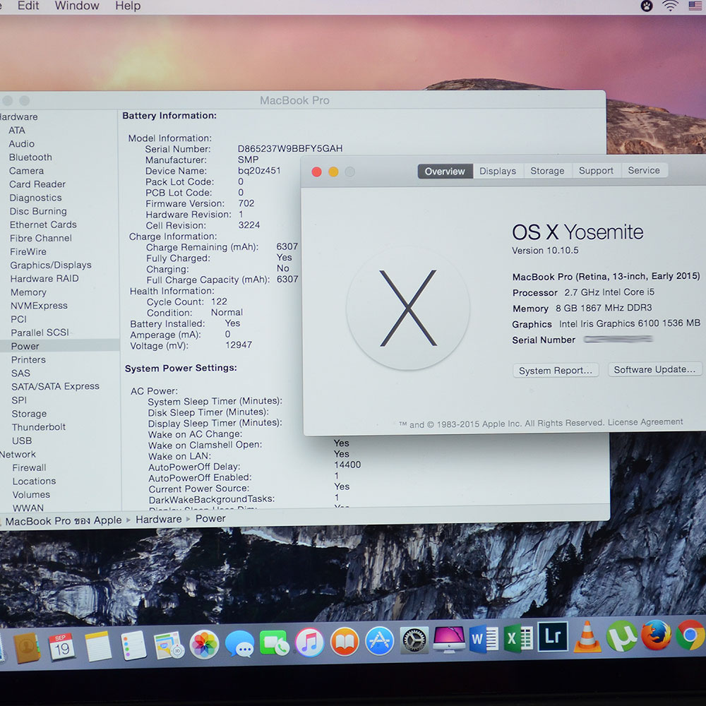
Task: Select Hardware RAID in the sidebar
Action: pos(44,278)
